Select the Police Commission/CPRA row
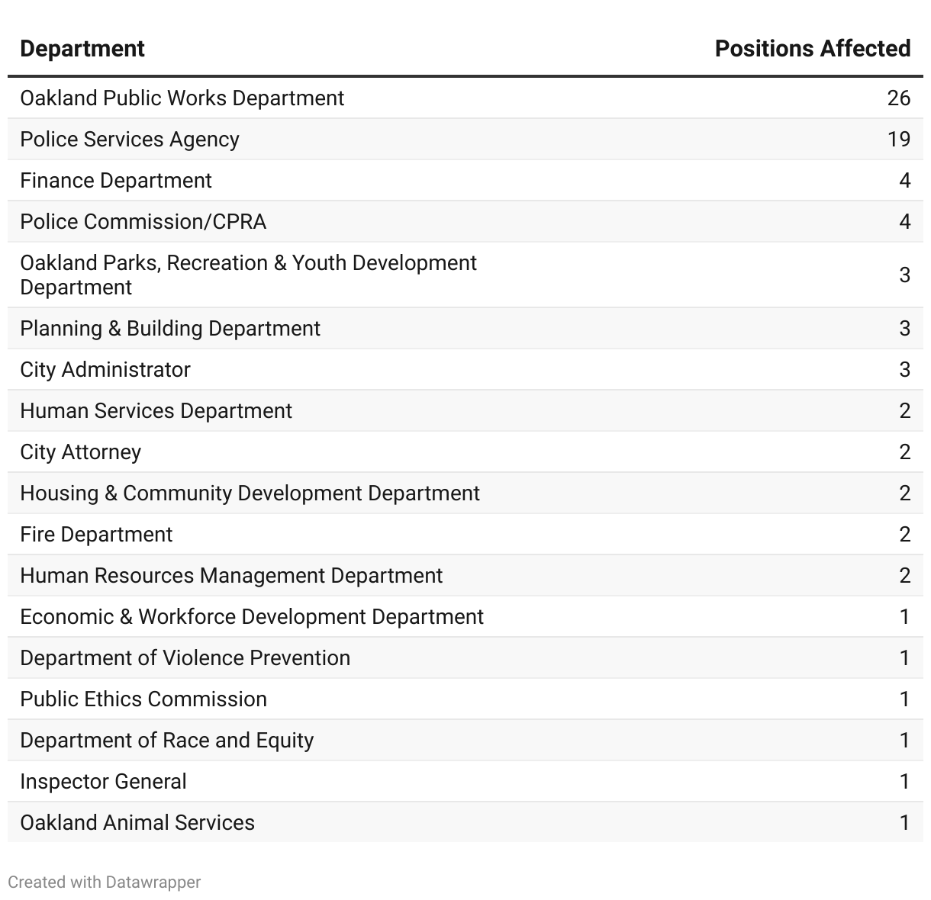Viewport: 931px width, 900px height. point(465,221)
